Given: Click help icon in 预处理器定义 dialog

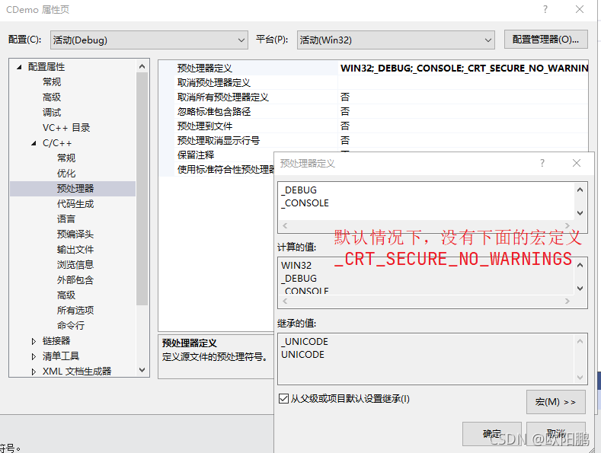Looking at the screenshot, I should [542, 163].
